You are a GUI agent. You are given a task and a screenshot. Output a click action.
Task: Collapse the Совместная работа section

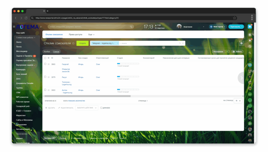(26, 37)
